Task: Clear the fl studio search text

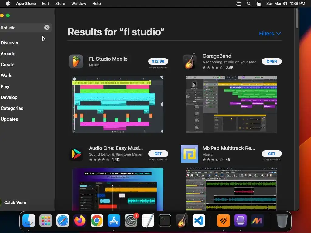Action: (x=47, y=28)
